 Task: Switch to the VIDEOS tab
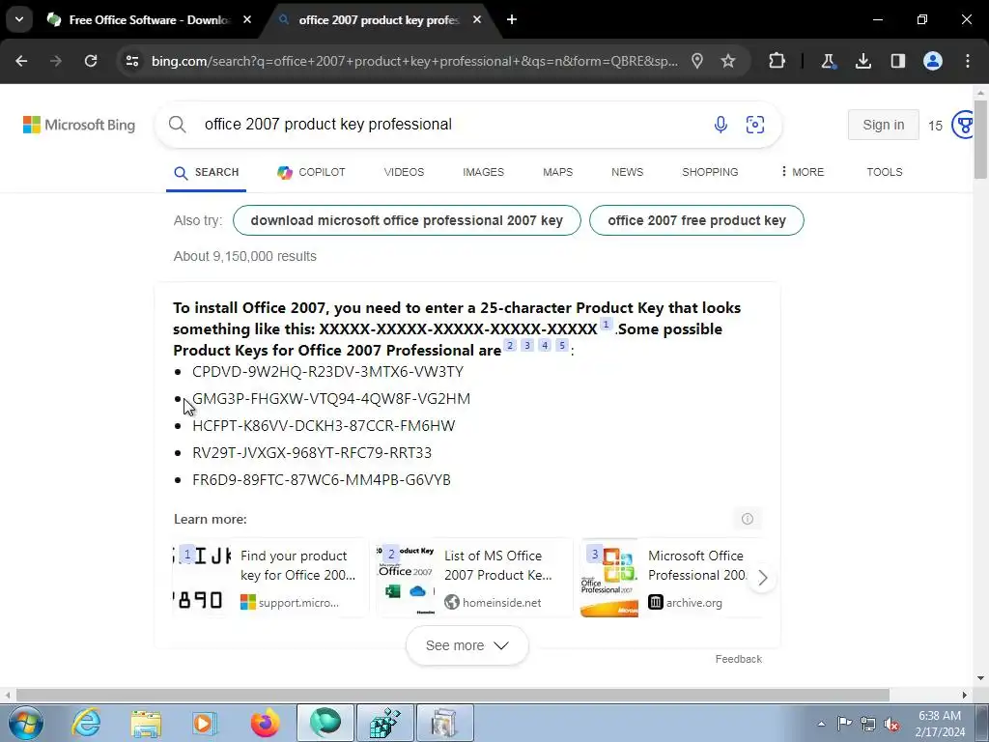click(404, 172)
